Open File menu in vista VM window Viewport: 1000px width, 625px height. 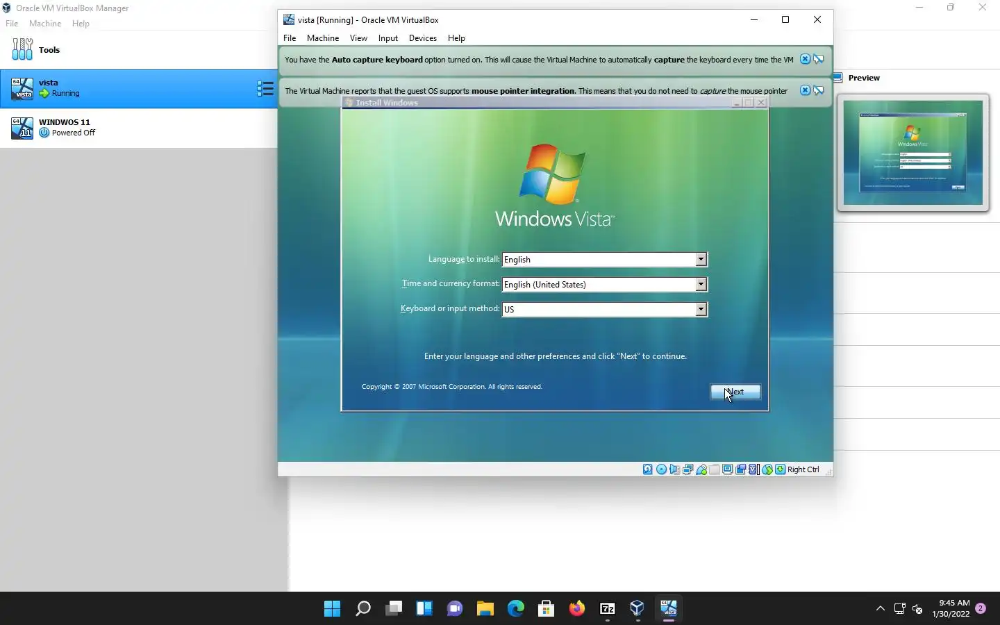290,38
